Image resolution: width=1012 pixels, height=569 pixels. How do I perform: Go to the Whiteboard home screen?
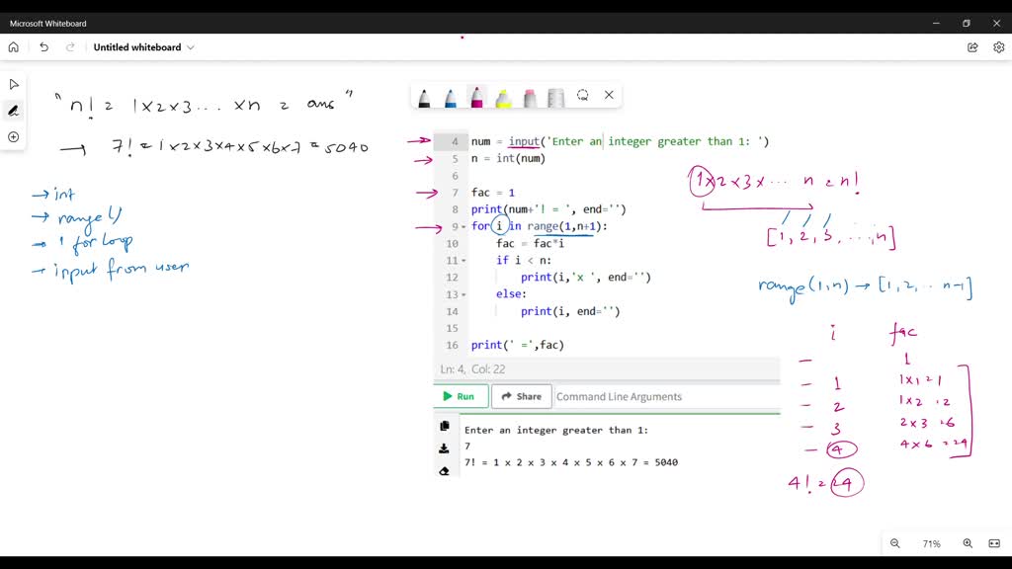pos(14,47)
